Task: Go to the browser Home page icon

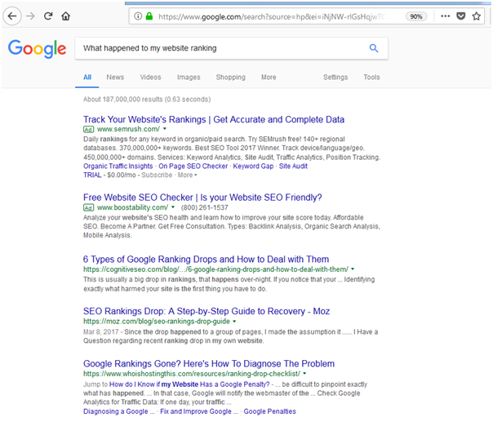Action: (x=66, y=16)
